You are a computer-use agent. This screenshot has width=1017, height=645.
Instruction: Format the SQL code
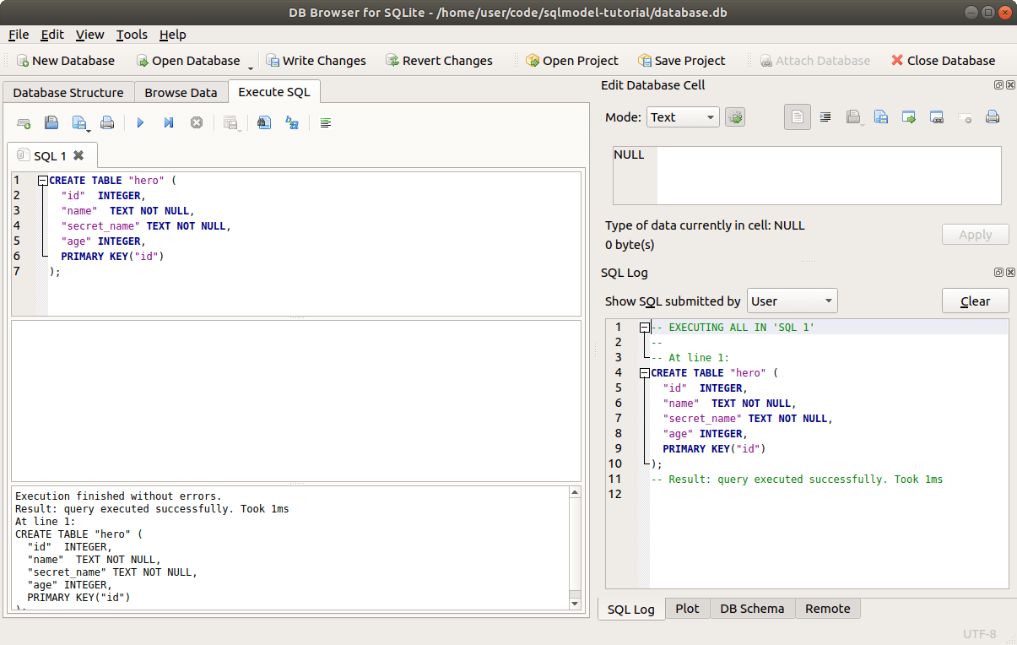[x=326, y=122]
